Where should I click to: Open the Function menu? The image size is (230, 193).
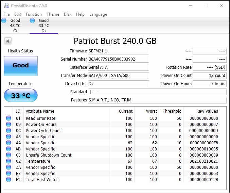(34, 14)
